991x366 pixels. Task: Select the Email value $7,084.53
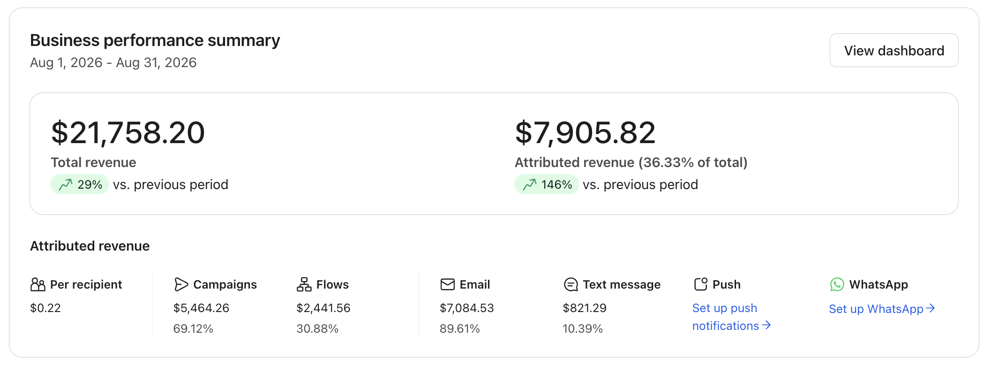[467, 308]
